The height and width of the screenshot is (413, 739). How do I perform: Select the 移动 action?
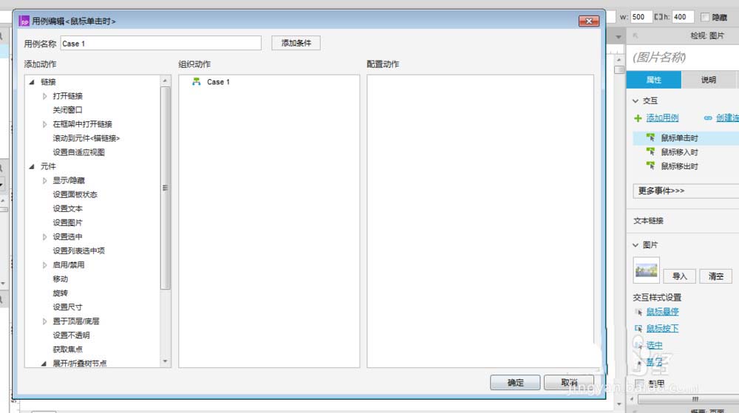61,279
